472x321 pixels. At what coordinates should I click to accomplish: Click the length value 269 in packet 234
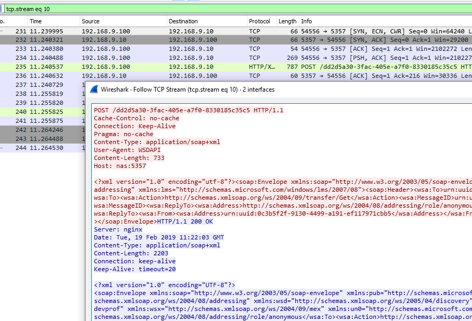[293, 58]
